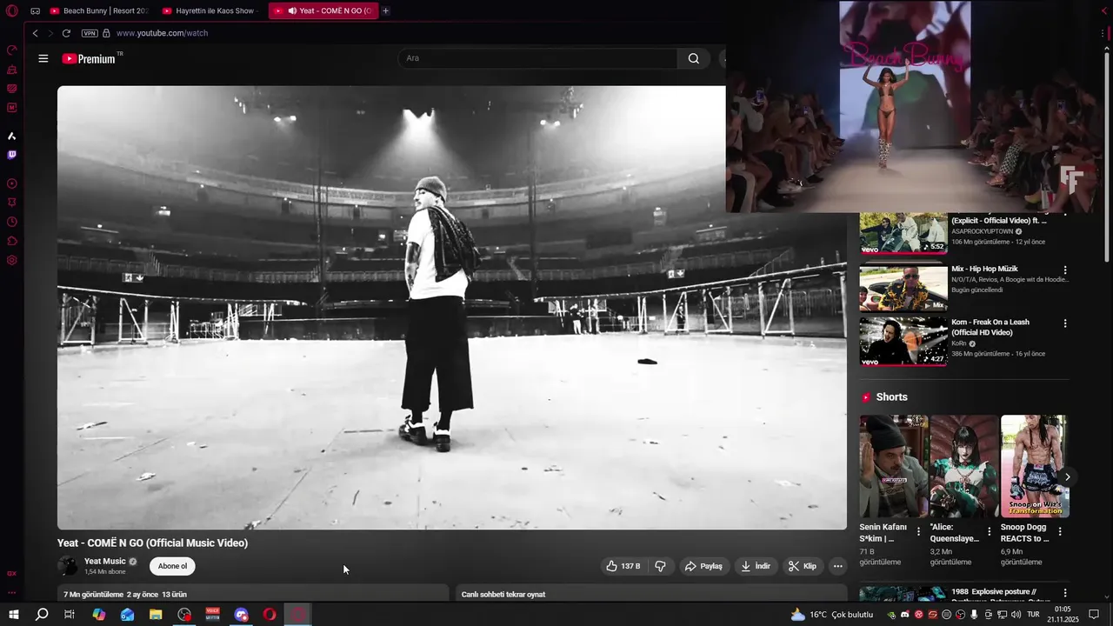Open GX Control speedometer icon in sidebar
Image resolution: width=1113 pixels, height=626 pixels.
tap(12, 50)
